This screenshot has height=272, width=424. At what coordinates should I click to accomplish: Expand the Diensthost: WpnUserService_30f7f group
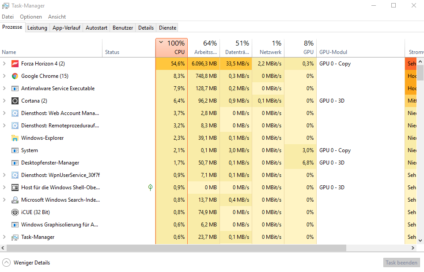(x=4, y=175)
